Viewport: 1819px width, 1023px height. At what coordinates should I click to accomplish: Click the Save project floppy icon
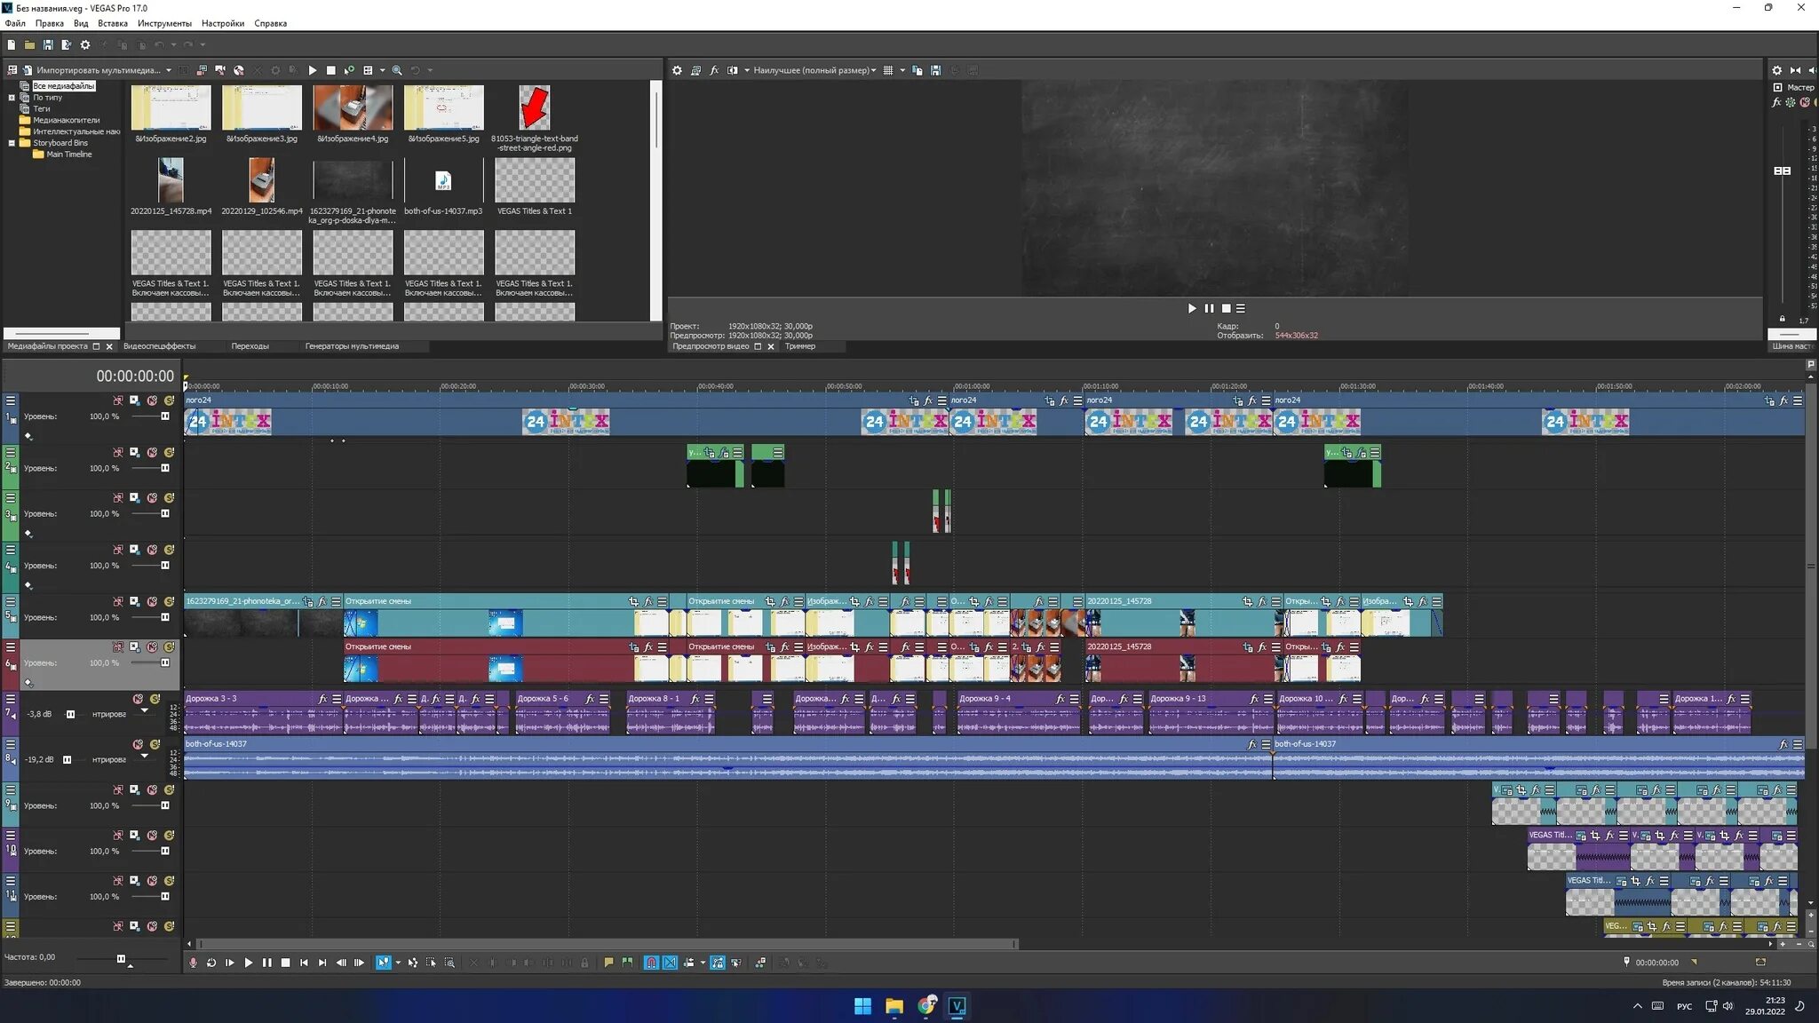(48, 44)
